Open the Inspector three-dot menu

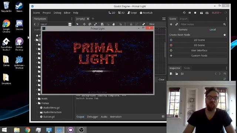(x=226, y=68)
